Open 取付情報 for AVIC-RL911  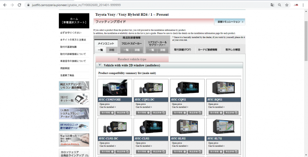[180, 152]
